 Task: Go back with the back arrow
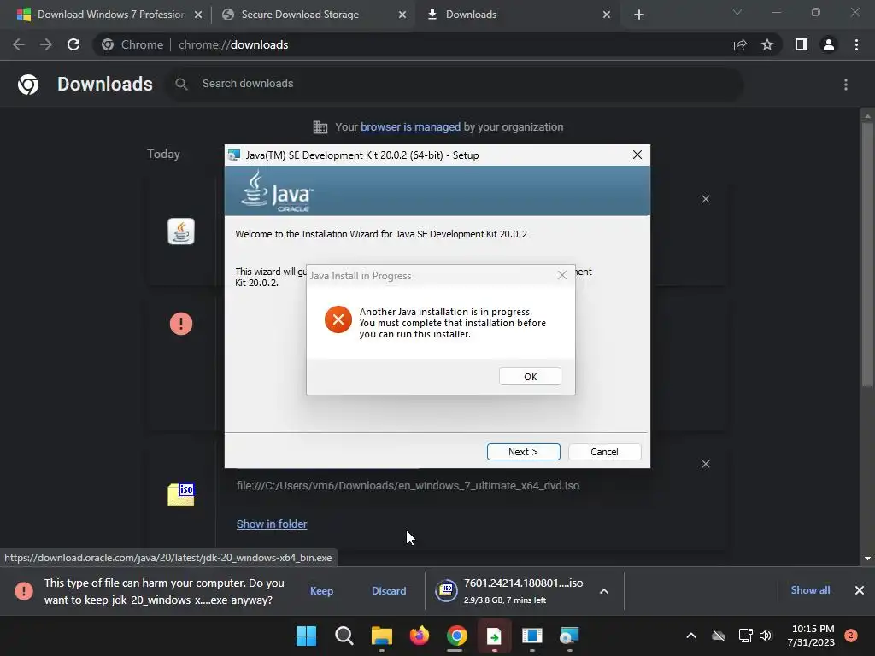point(19,44)
